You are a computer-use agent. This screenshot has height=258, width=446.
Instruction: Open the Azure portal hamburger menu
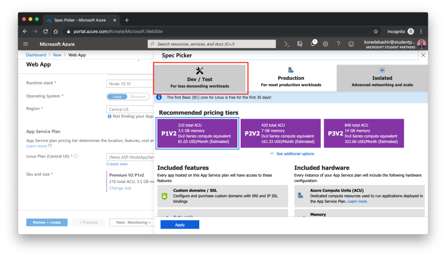(26, 44)
